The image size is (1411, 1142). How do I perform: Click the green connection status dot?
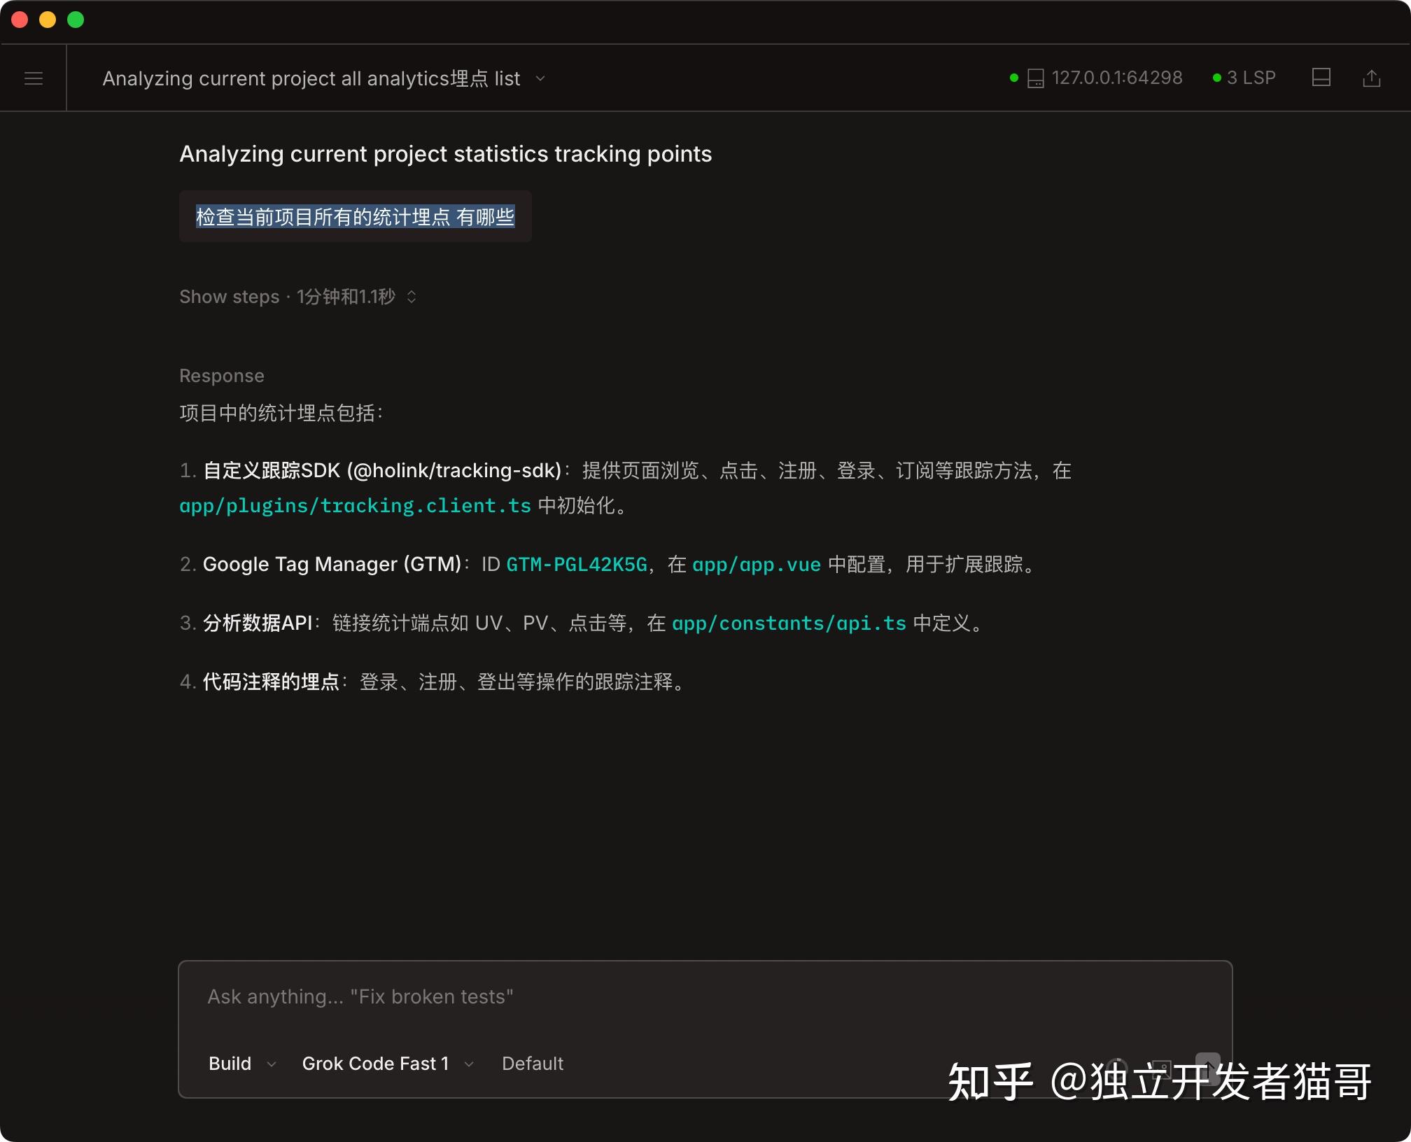click(x=1013, y=78)
